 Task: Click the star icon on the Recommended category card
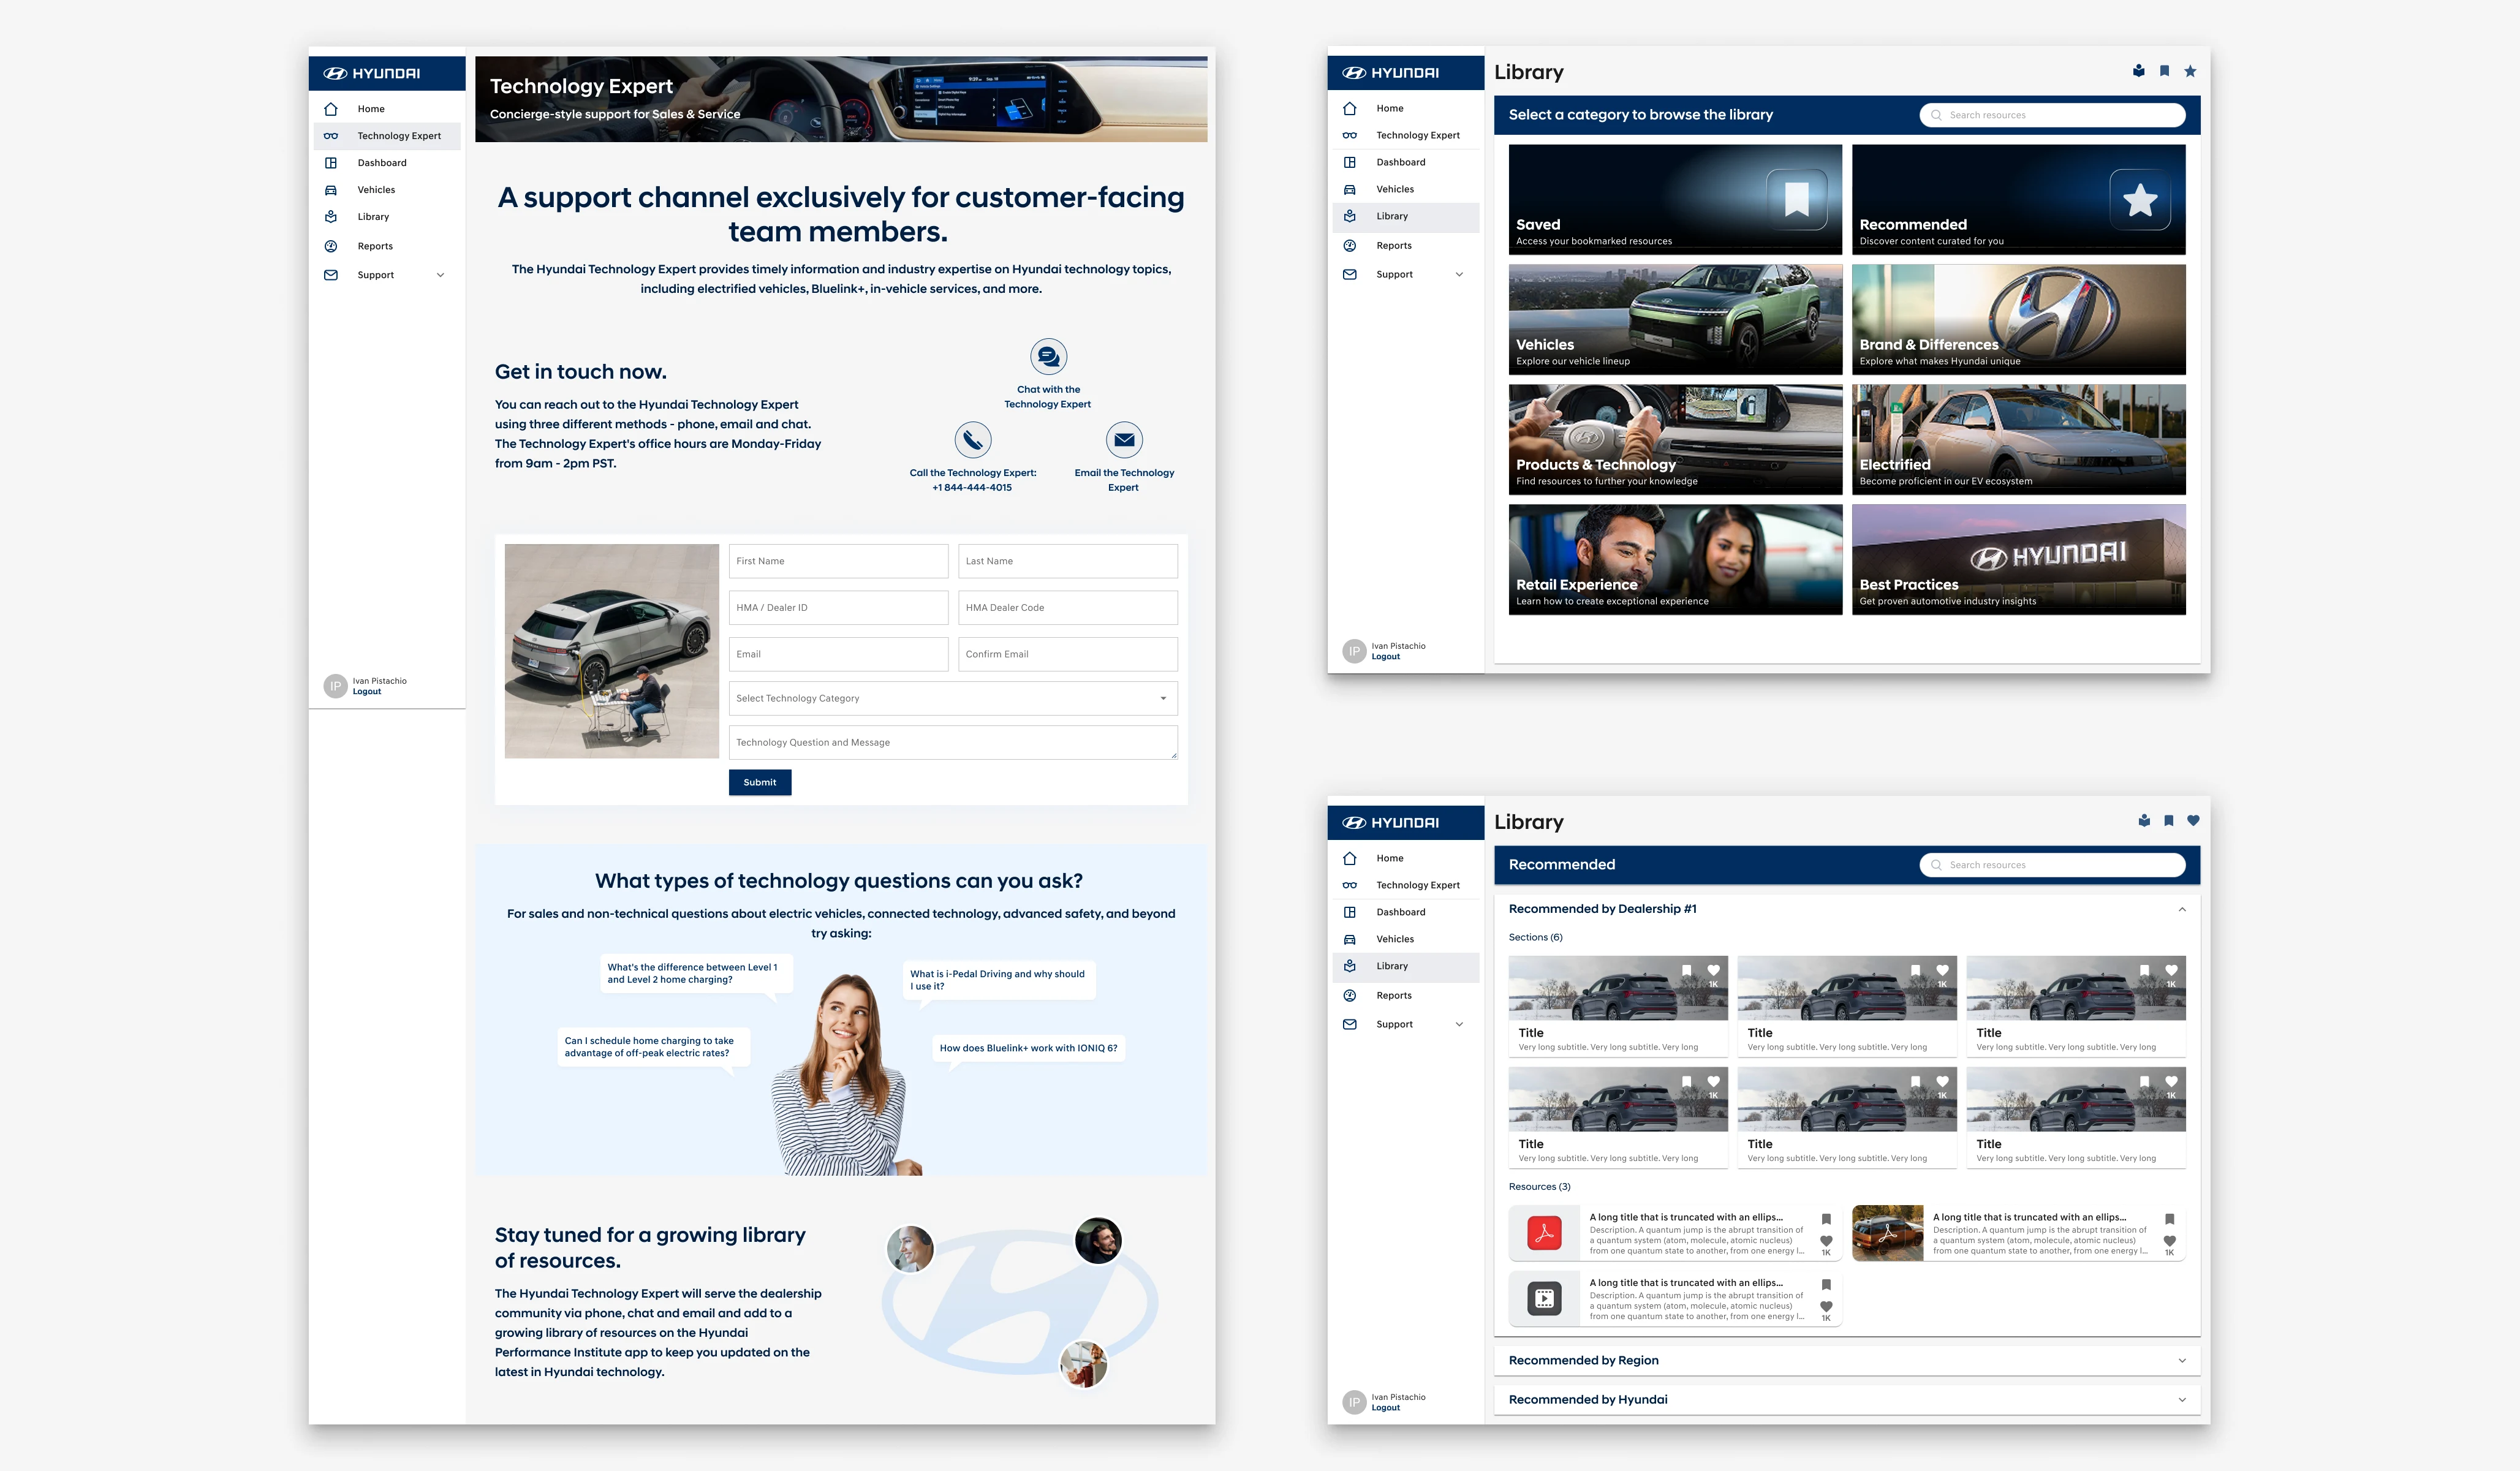click(2140, 200)
